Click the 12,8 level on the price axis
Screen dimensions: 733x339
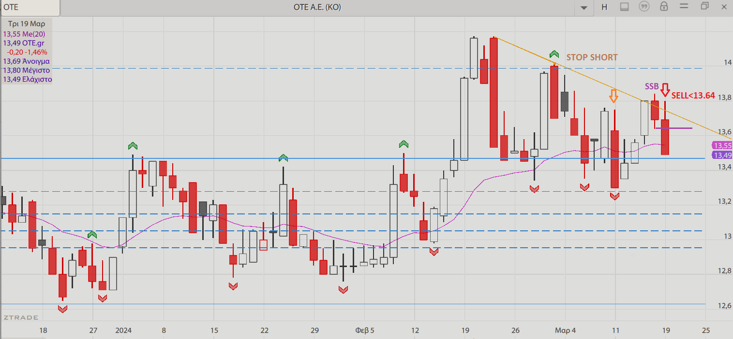tap(724, 271)
